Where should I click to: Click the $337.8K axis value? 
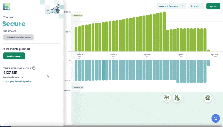67,12
